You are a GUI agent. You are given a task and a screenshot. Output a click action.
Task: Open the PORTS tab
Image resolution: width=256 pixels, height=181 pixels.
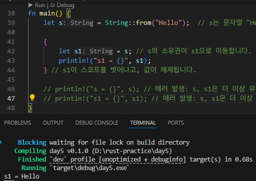click(176, 123)
